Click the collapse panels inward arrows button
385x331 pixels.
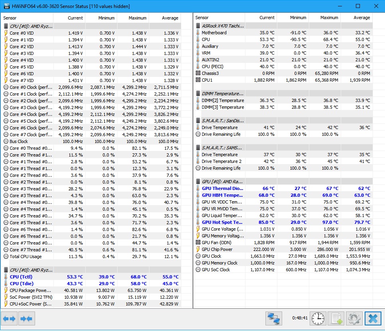click(x=27, y=319)
